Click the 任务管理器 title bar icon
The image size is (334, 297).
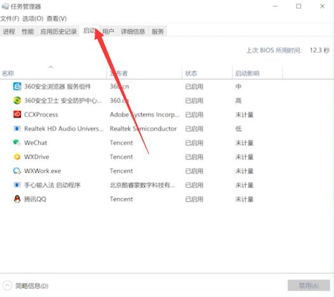pos(5,6)
